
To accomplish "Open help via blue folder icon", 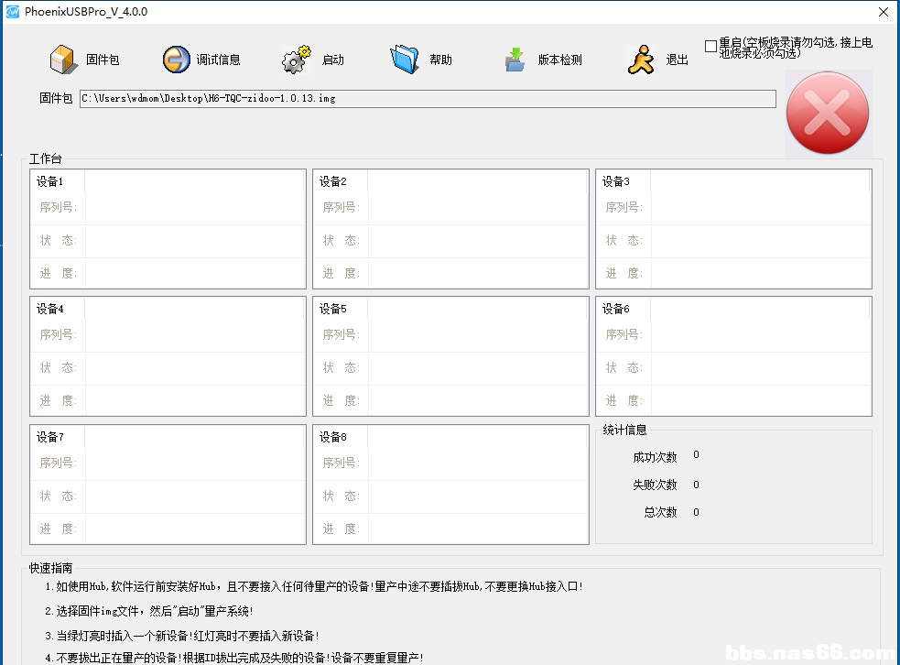I will pyautogui.click(x=404, y=60).
